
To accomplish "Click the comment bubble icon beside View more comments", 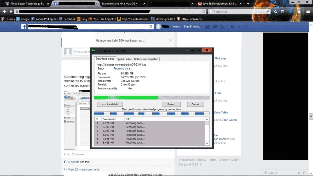I will click(x=66, y=169).
